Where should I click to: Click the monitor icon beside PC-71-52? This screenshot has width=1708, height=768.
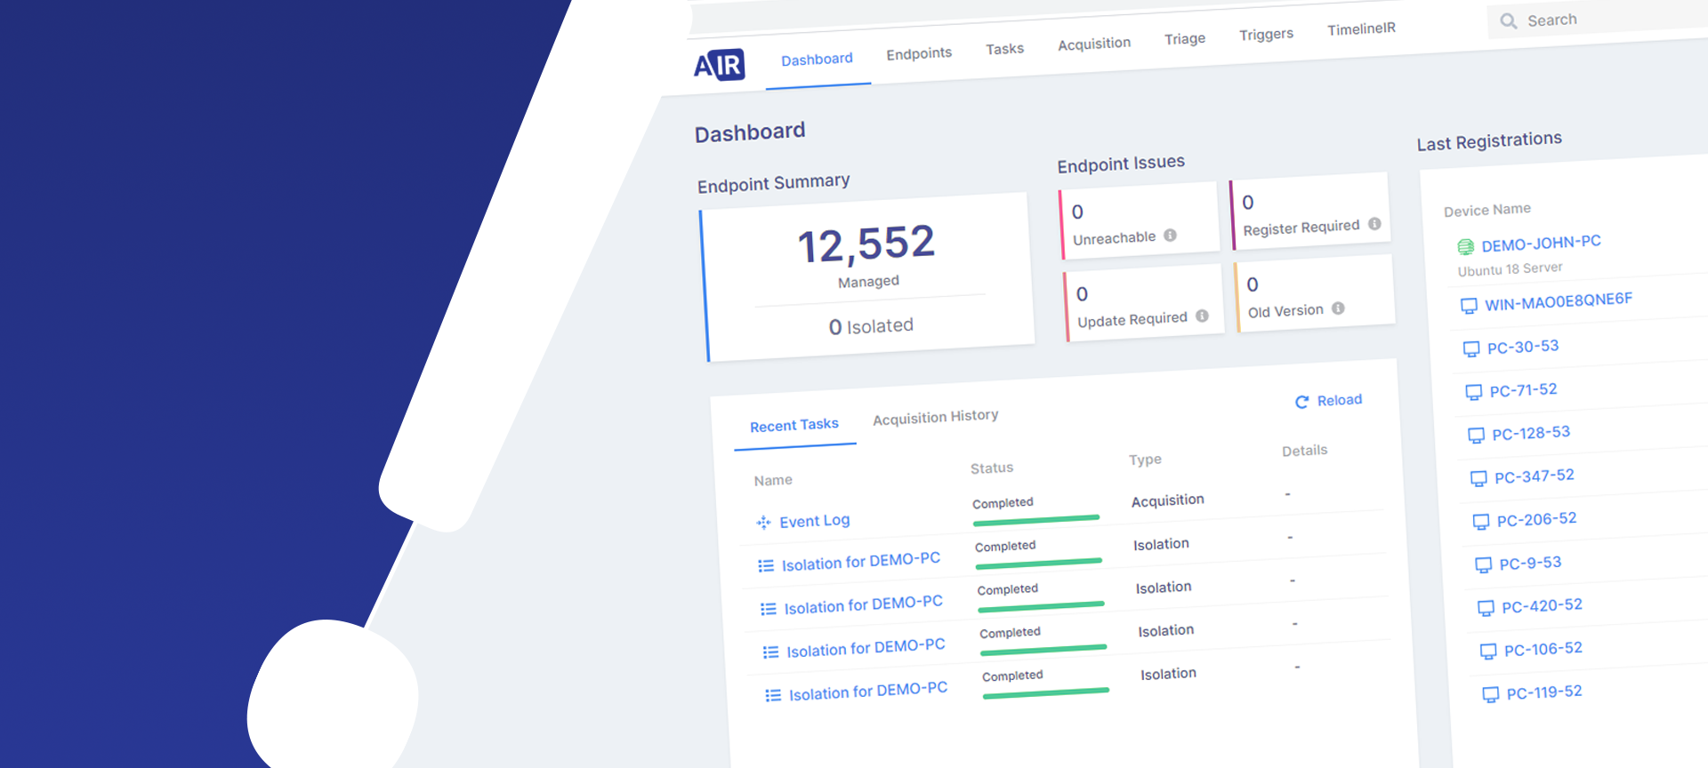point(1473,392)
